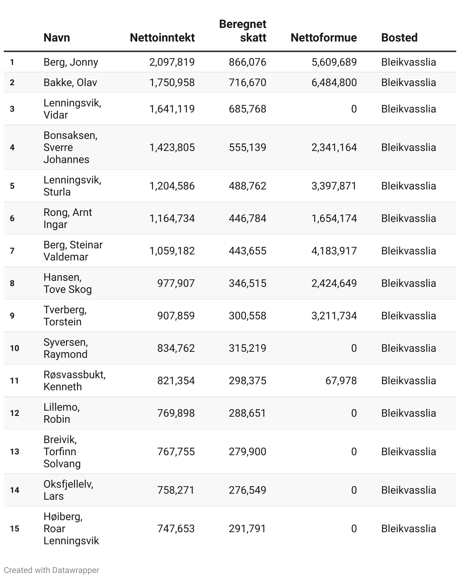Viewport: 460px width, 579px height.
Task: Click the Beregnet skatt column header
Action: 243,31
